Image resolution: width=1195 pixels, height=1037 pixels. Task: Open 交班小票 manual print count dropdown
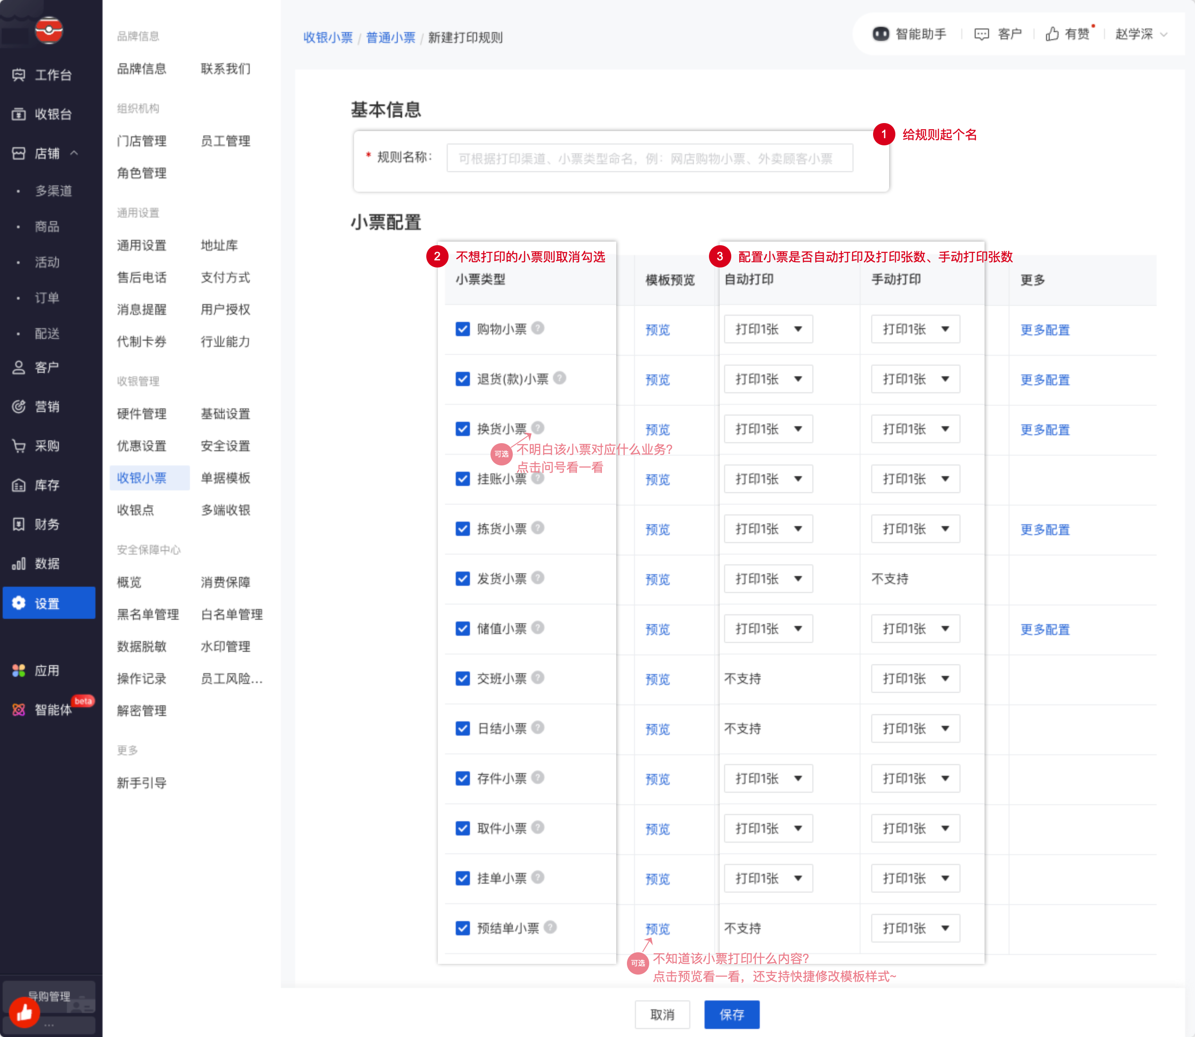point(915,679)
